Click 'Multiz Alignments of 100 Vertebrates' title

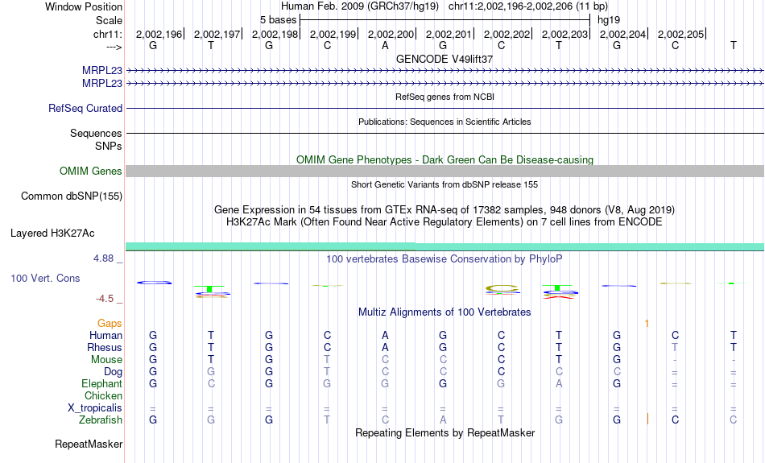click(x=445, y=312)
